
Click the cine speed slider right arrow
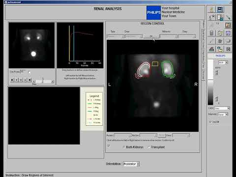(53, 81)
